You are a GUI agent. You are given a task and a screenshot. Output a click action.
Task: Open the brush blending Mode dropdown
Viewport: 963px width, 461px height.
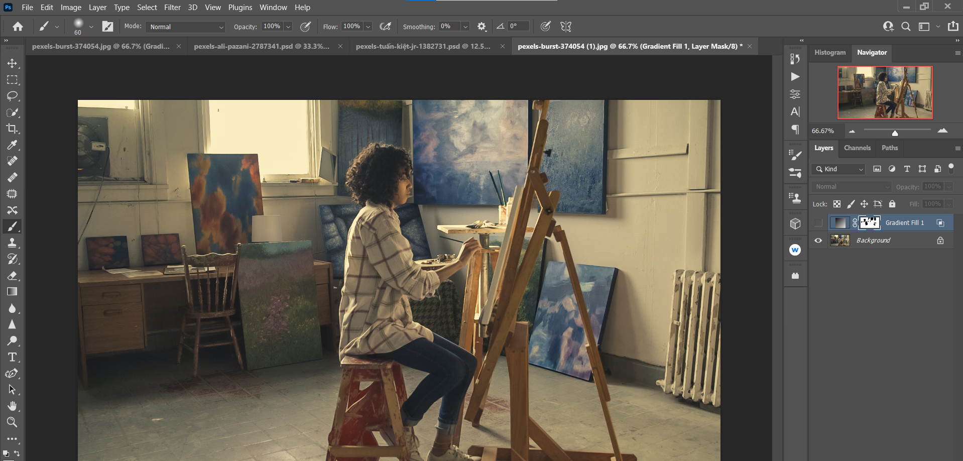[x=185, y=27]
